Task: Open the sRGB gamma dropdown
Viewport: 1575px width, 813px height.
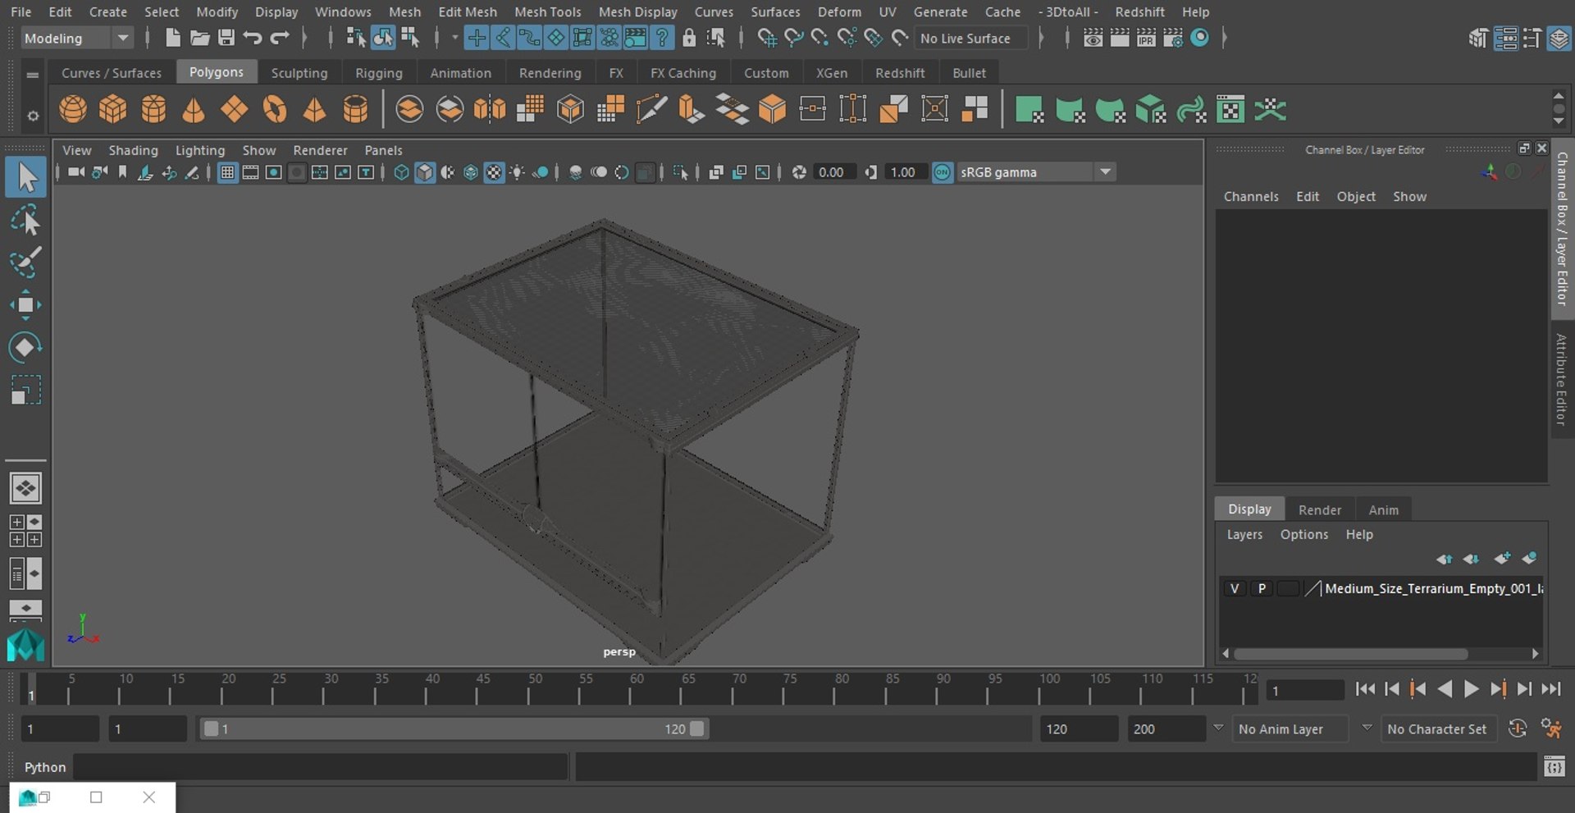Action: pos(1036,172)
